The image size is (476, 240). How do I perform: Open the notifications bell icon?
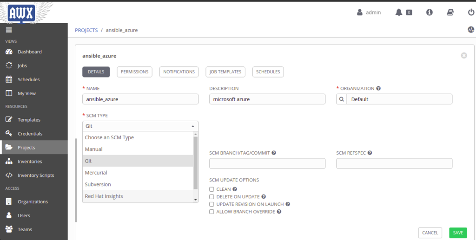pyautogui.click(x=398, y=13)
